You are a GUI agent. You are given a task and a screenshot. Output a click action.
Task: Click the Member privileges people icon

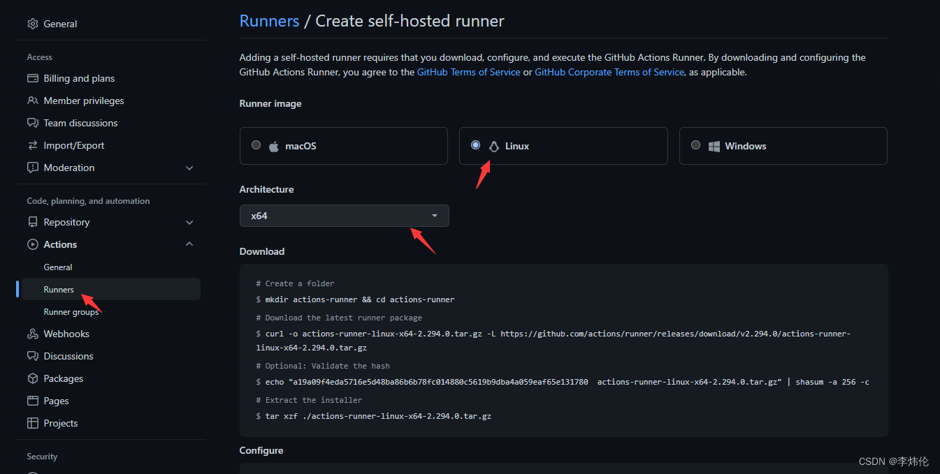(33, 101)
